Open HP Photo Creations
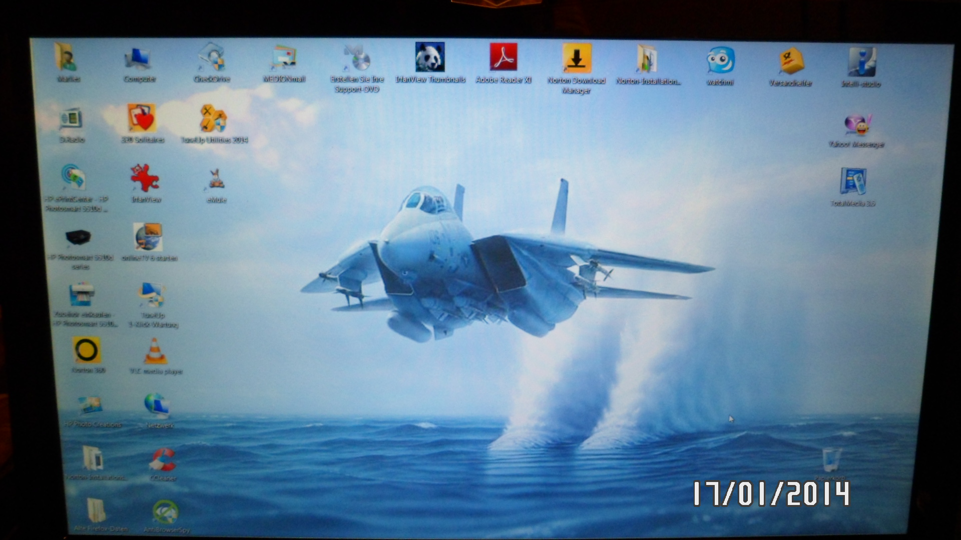961x540 pixels. [92, 410]
